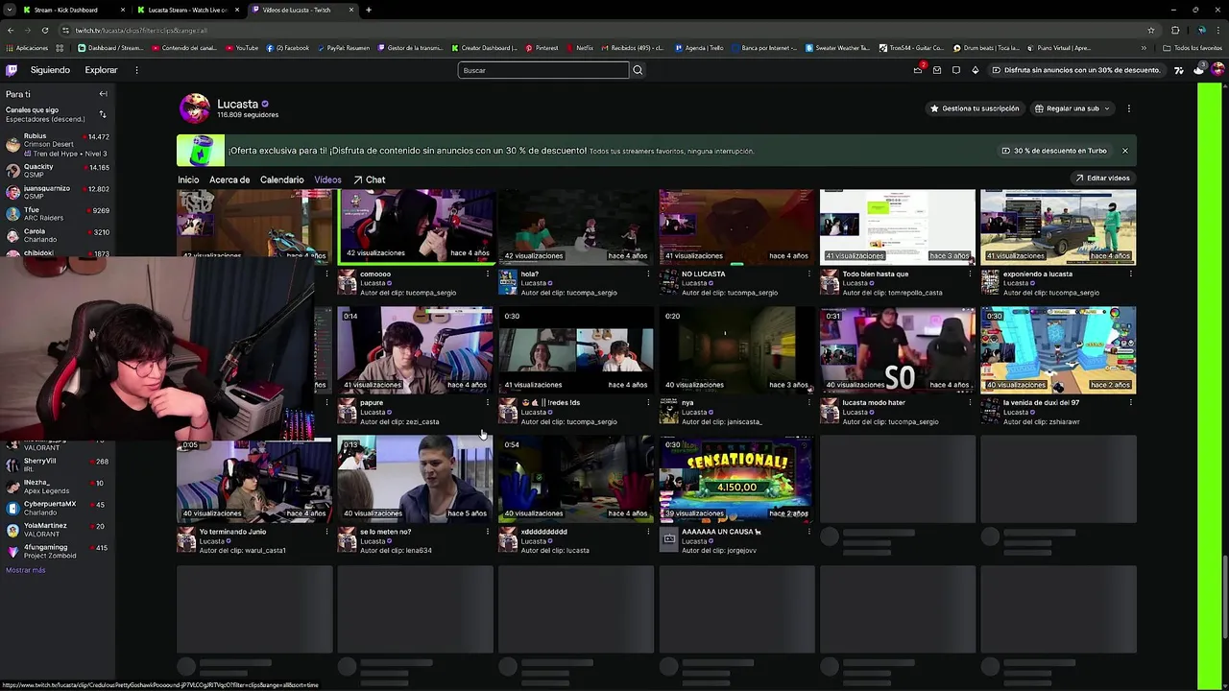Open Lucasta channel profile picture
The width and height of the screenshot is (1229, 691).
coord(195,108)
